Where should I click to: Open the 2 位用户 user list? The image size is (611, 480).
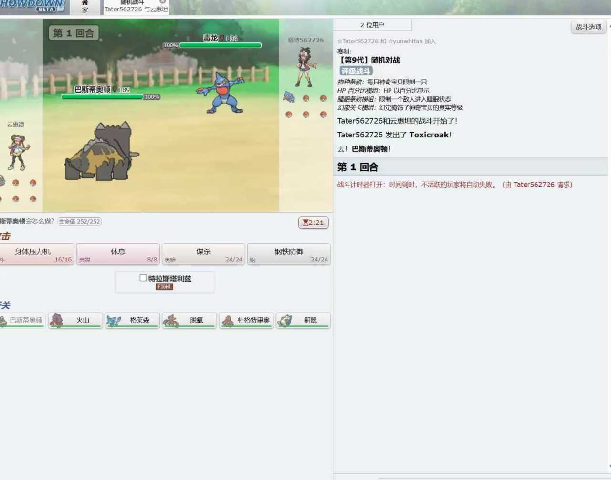pos(372,25)
